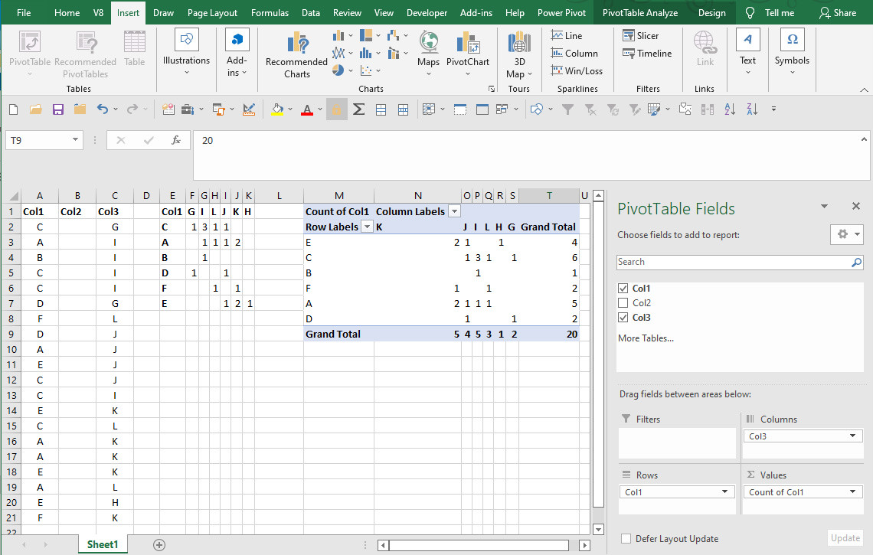This screenshot has height=555, width=873.
Task: Add a new sheet with the plus icon
Action: 159,545
